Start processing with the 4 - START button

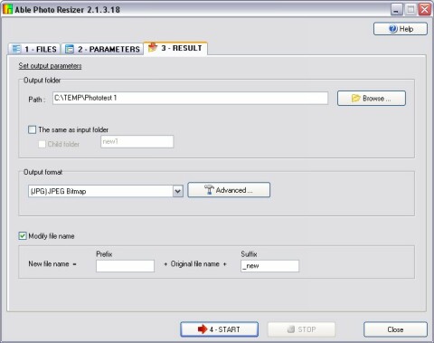pyautogui.click(x=219, y=329)
